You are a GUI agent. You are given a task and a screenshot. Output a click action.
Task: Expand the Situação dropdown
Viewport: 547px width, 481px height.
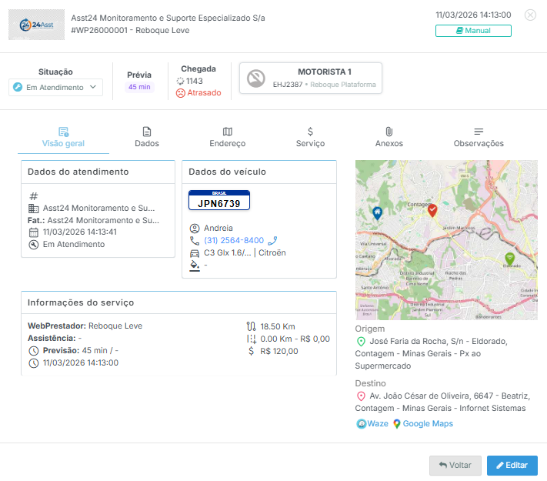(x=56, y=88)
